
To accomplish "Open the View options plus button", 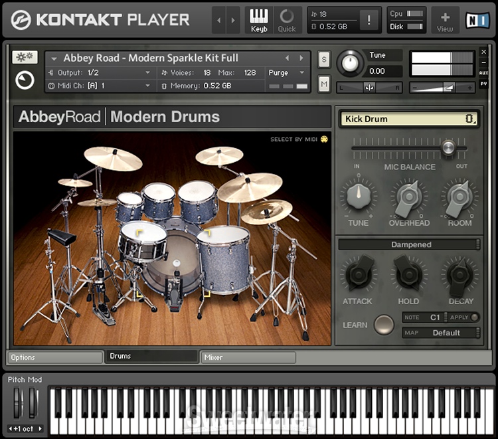I will coord(445,21).
